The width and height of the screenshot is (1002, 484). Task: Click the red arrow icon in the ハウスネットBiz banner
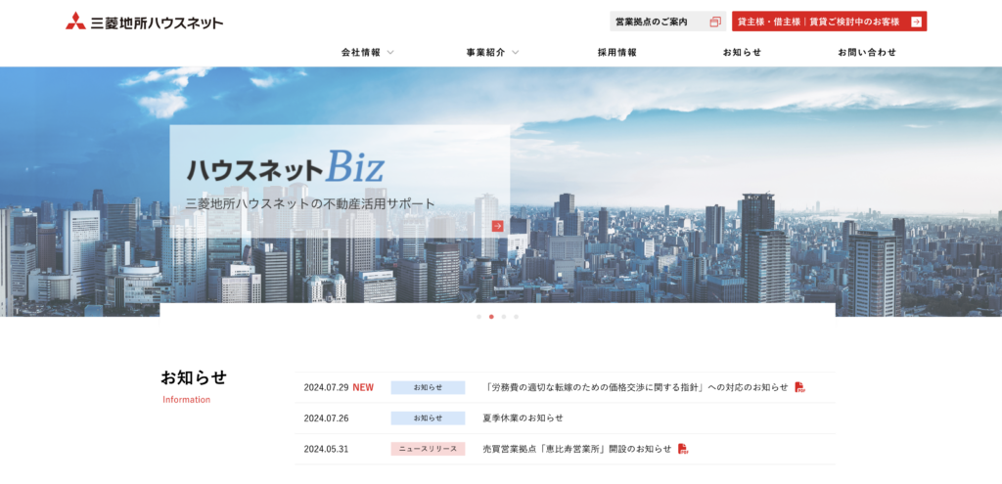coord(497,226)
